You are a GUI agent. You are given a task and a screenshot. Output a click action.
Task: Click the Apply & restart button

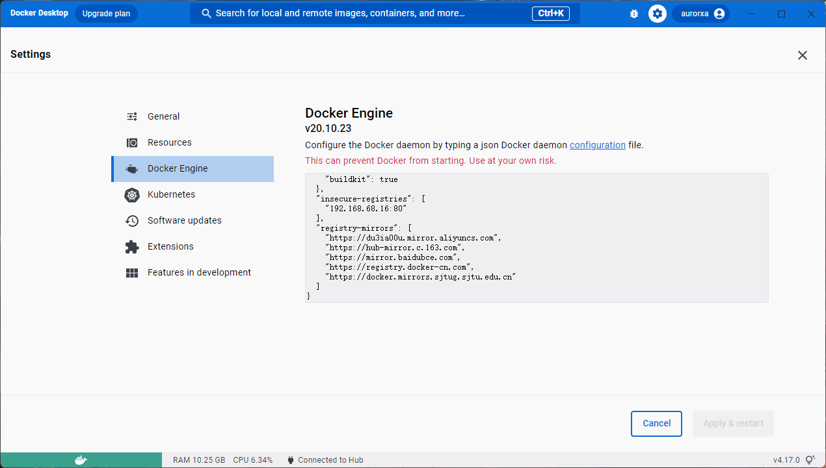pyautogui.click(x=733, y=424)
